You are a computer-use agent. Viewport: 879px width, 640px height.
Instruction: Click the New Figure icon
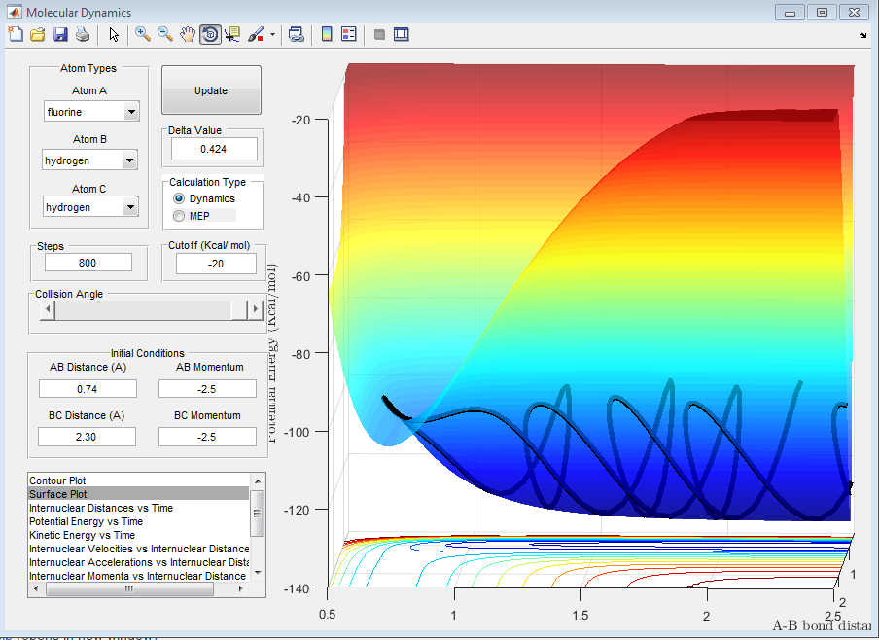pos(15,35)
